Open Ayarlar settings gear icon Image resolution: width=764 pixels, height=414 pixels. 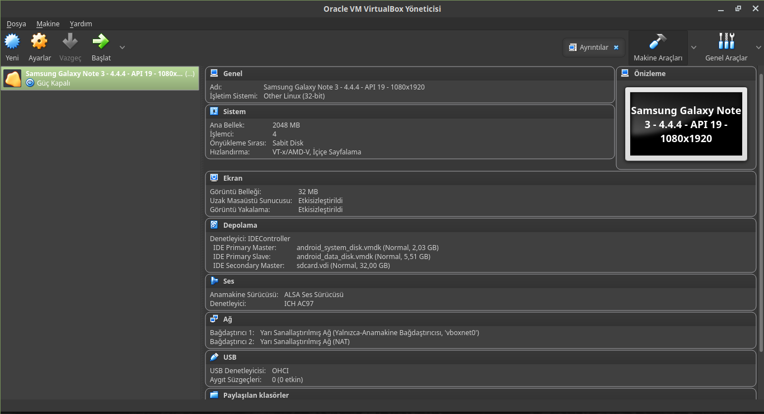coord(39,41)
